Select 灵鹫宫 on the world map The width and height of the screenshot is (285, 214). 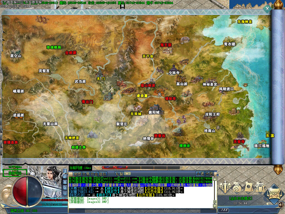[x=44, y=71]
